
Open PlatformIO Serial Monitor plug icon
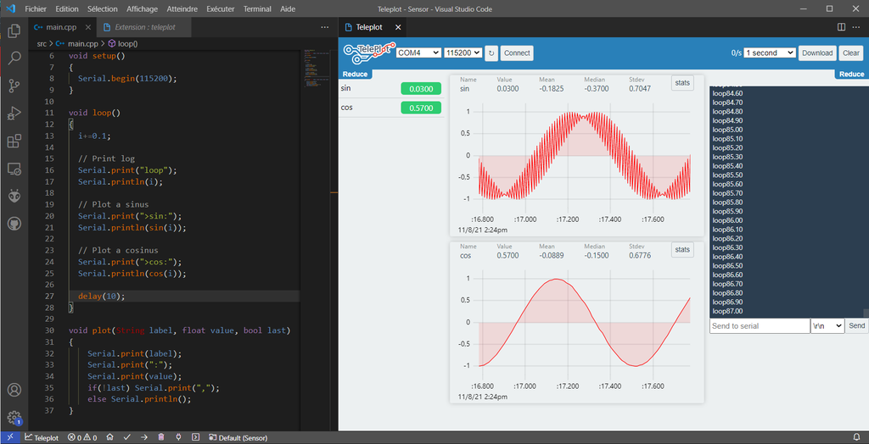(178, 437)
